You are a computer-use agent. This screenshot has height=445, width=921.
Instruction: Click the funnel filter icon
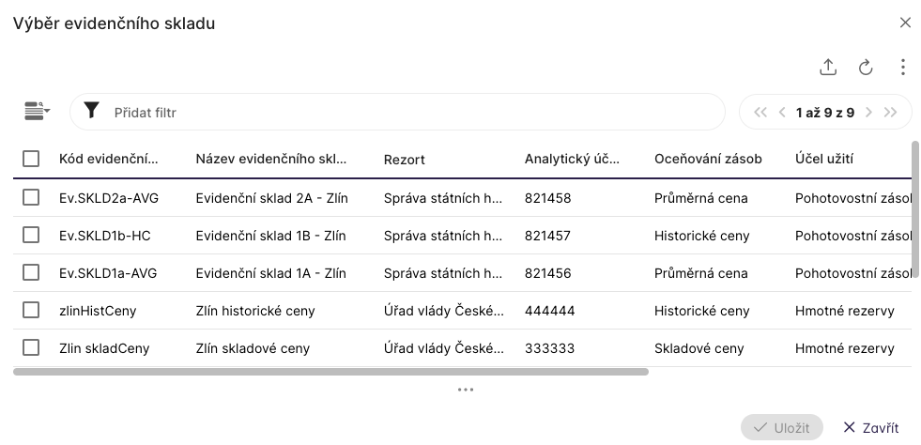pyautogui.click(x=91, y=112)
